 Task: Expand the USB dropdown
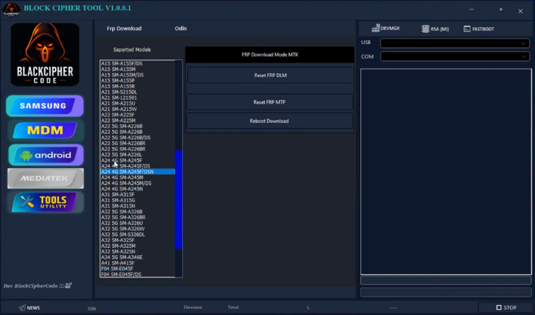pyautogui.click(x=455, y=43)
